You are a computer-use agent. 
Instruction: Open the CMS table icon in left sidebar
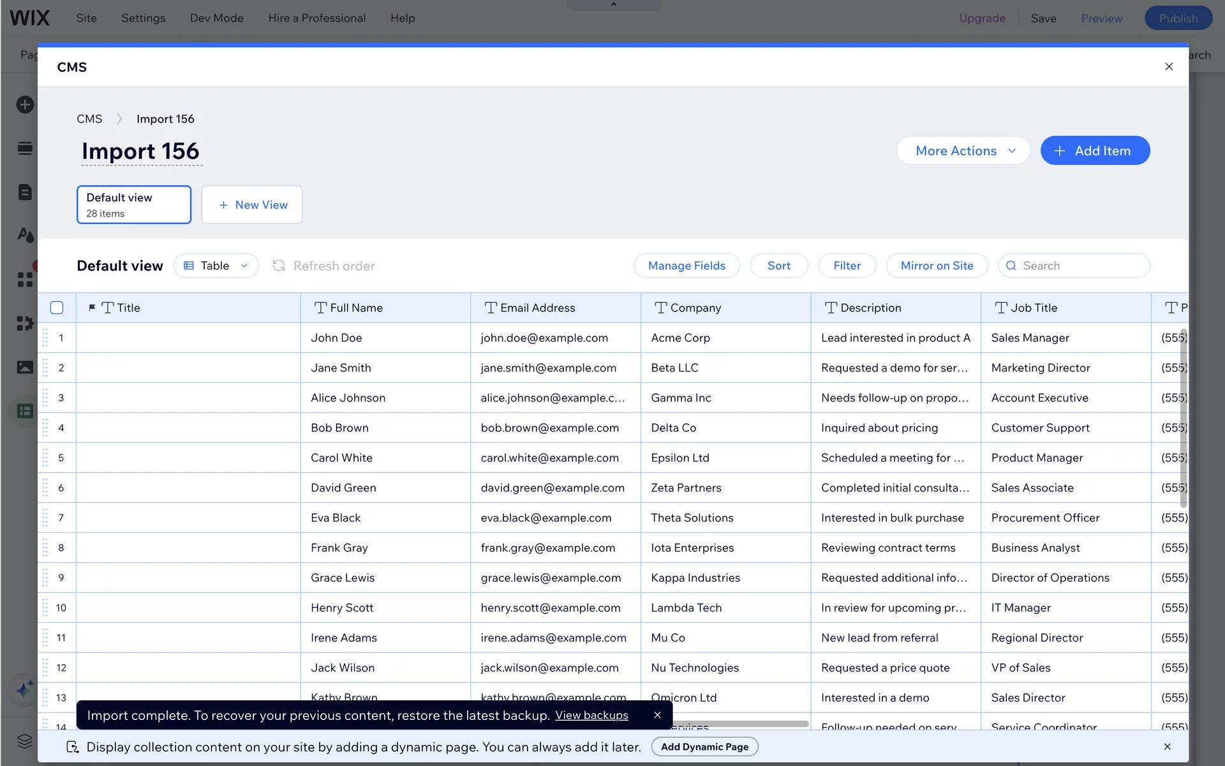[25, 411]
